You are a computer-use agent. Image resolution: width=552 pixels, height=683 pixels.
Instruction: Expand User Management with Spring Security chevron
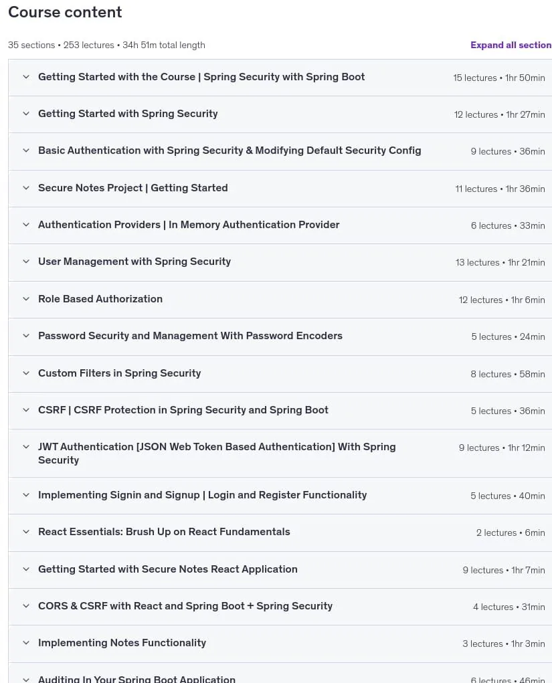click(26, 262)
